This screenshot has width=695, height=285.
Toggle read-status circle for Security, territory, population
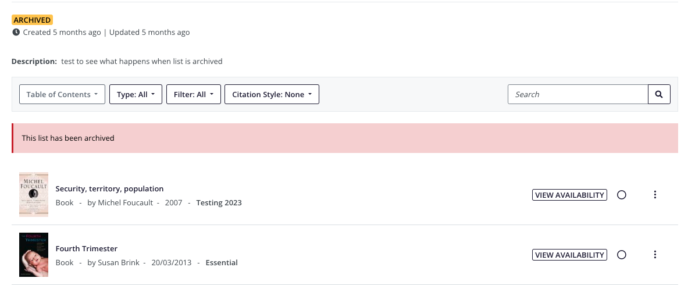pos(621,195)
